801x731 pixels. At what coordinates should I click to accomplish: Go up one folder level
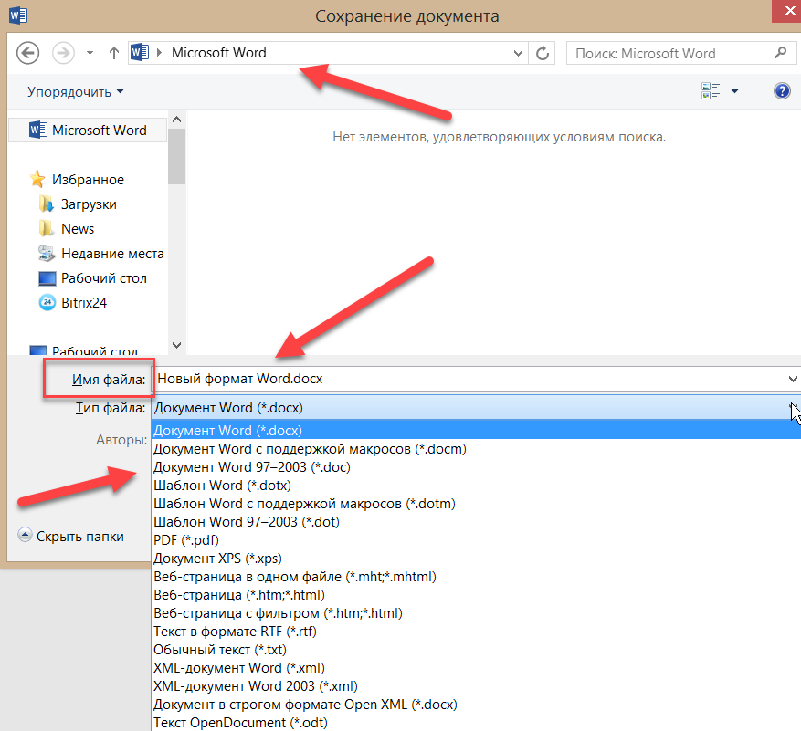pos(114,53)
